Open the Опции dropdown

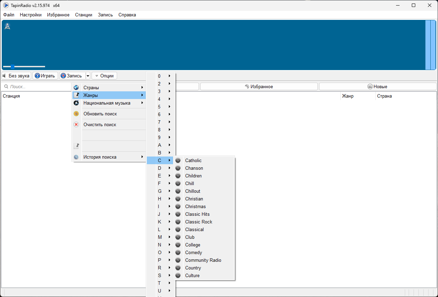104,76
